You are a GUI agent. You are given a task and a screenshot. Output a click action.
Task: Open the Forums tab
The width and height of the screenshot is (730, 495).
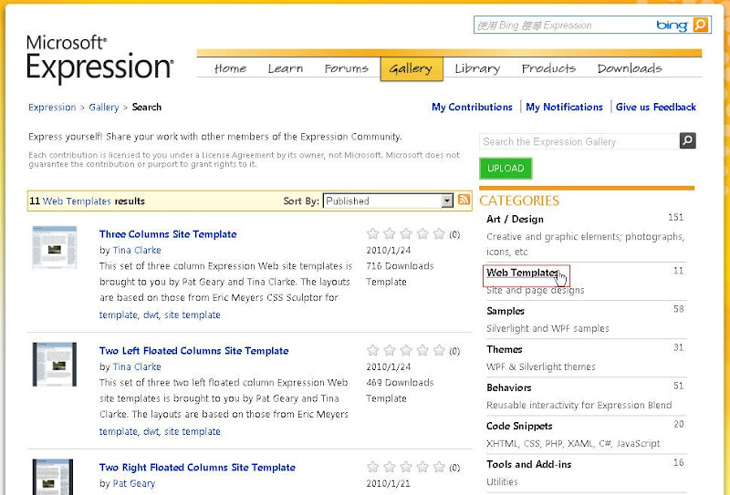coord(347,68)
